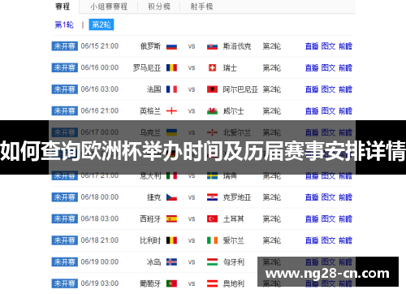Click the Austria flag icon
This screenshot has height=294, width=406.
tap(212, 283)
